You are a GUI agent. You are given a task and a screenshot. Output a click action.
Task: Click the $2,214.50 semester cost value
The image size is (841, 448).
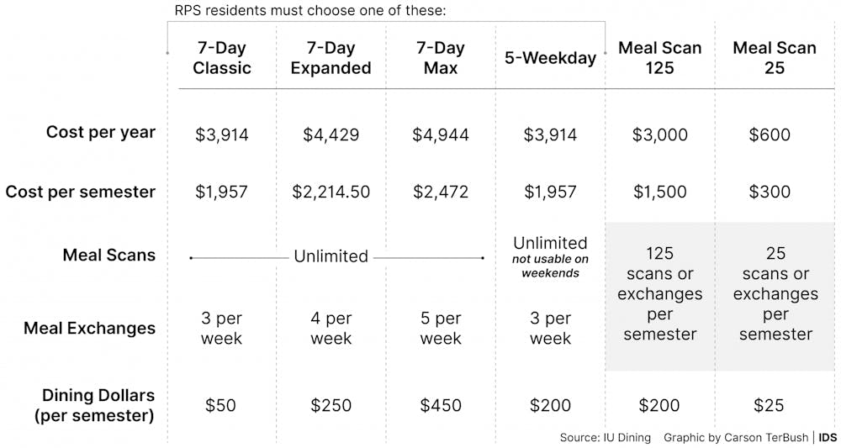click(x=331, y=192)
